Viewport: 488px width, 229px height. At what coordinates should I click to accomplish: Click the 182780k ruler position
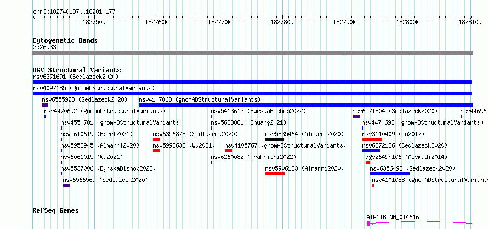pos(282,22)
